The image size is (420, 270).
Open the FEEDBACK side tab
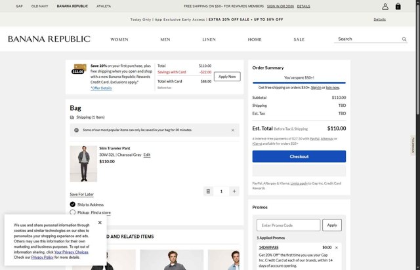pos(413,145)
